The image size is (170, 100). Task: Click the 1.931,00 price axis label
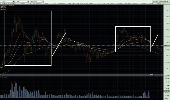[167, 10]
